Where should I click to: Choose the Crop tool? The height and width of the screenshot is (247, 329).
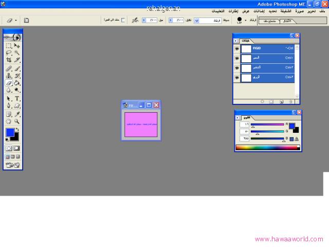(x=9, y=60)
